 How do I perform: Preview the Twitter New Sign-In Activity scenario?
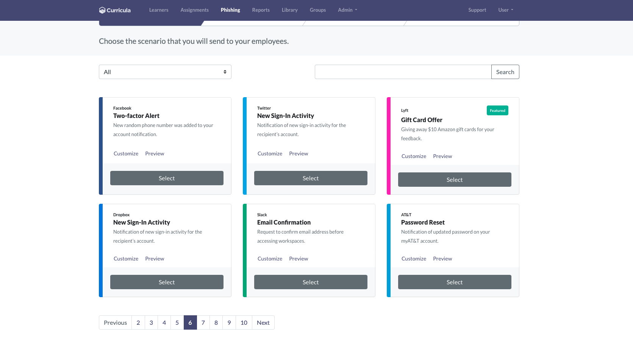(x=299, y=153)
